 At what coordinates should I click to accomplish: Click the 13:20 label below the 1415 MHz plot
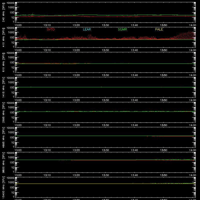pos(76,100)
